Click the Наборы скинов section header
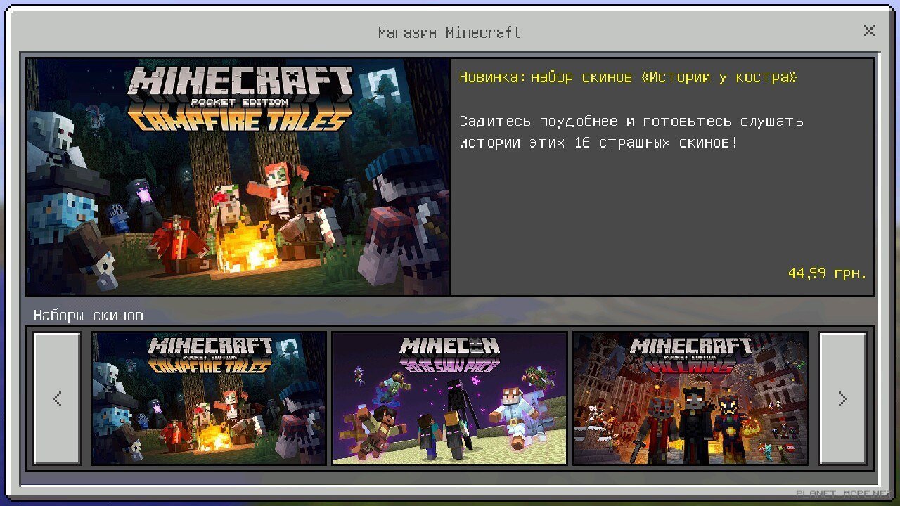The image size is (900, 506). tap(89, 316)
